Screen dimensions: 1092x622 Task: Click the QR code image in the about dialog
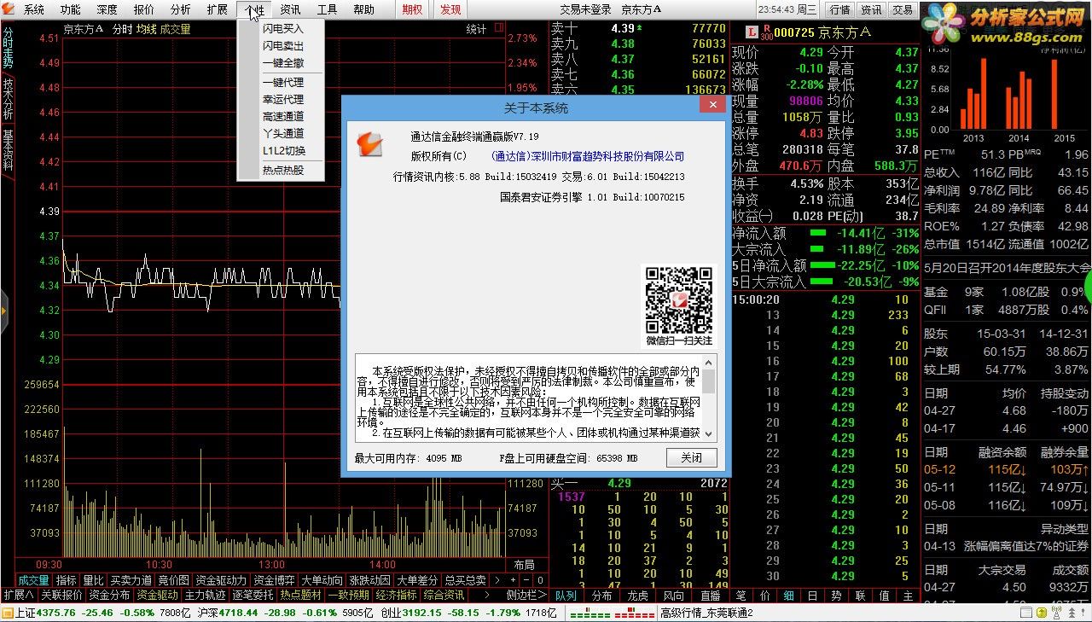(678, 300)
